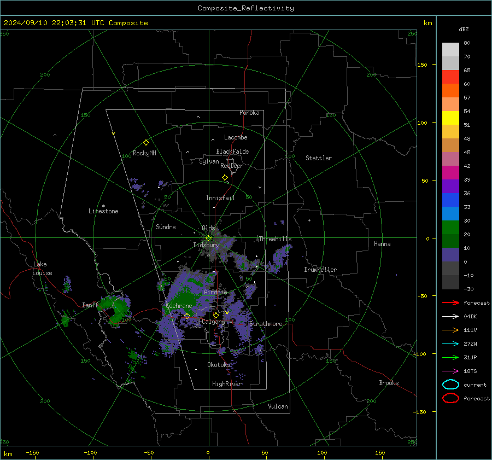Click the red forecast arrow in legend
492x460 pixels.
tap(450, 302)
